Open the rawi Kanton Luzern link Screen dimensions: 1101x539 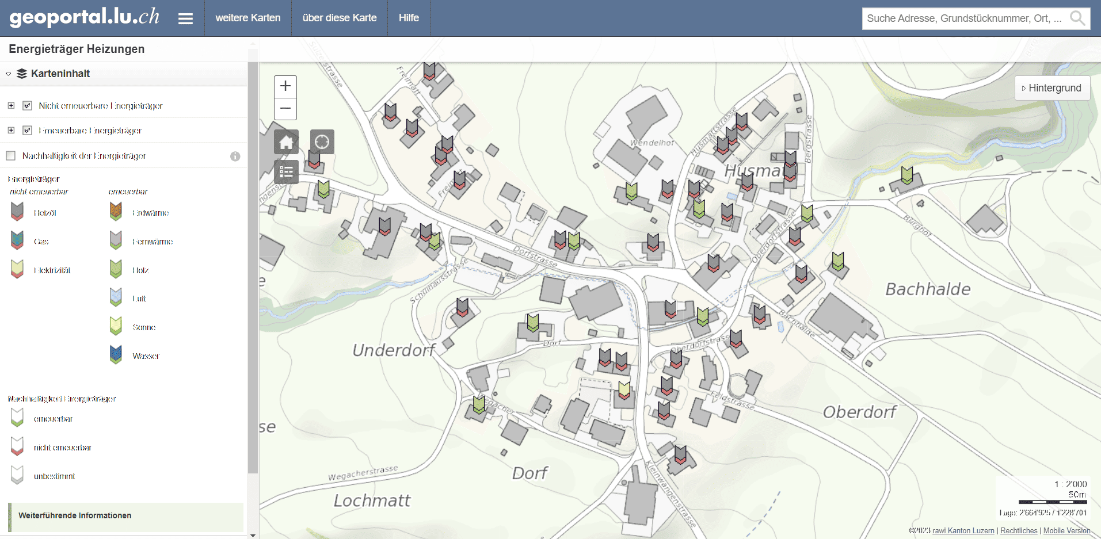pos(963,531)
